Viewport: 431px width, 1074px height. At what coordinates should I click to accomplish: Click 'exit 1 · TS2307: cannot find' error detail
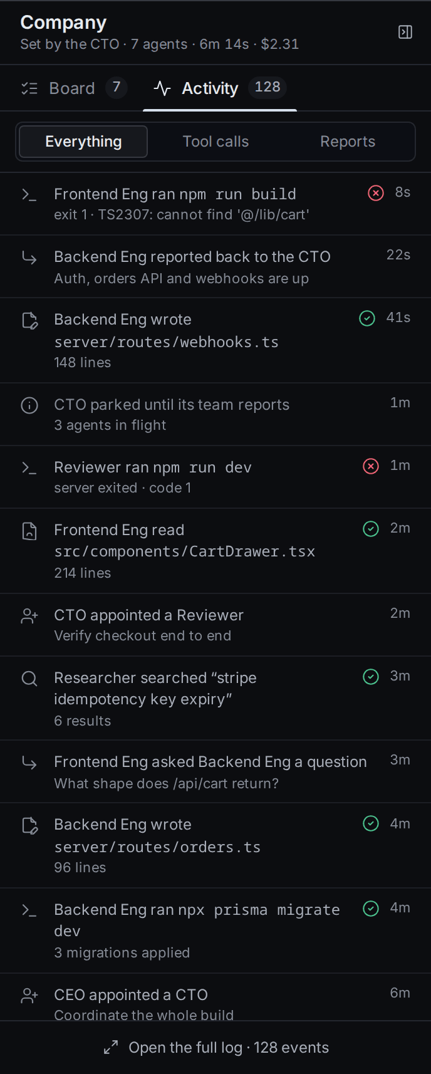[x=182, y=214]
